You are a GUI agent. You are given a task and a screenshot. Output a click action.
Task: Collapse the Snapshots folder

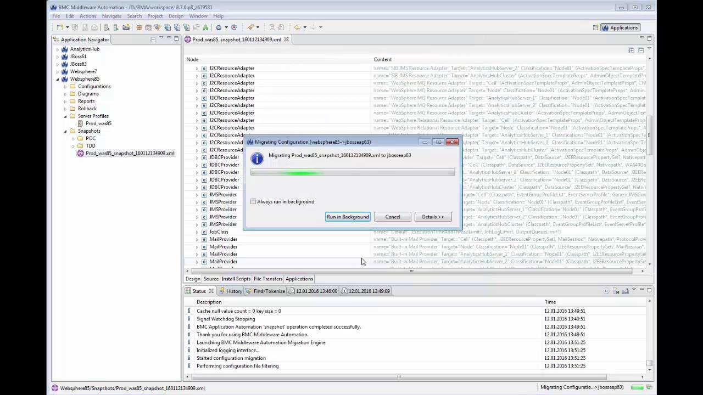65,131
